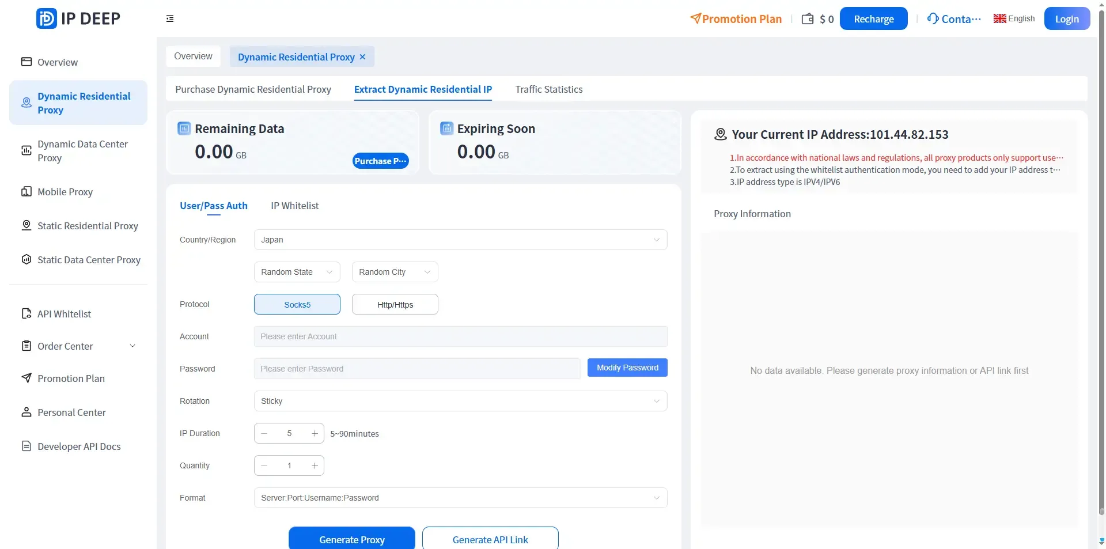This screenshot has height=549, width=1106.
Task: Open the Format dropdown
Action: (461, 498)
